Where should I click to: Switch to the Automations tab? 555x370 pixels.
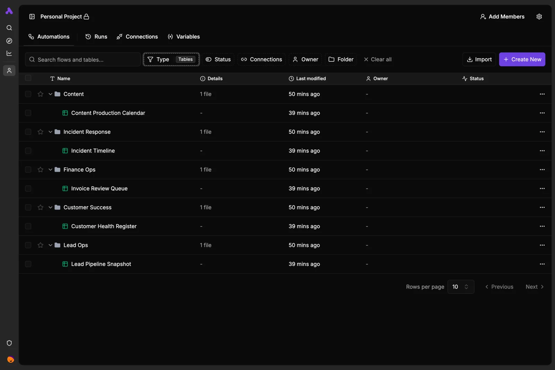(x=49, y=37)
